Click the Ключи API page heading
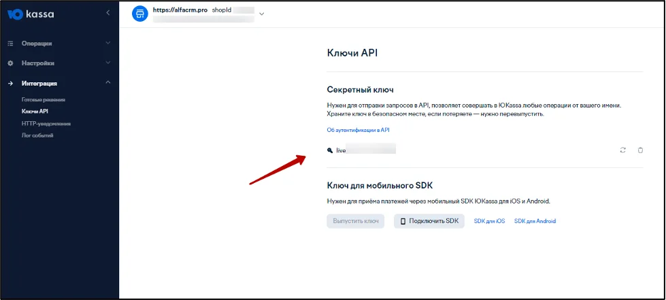Image resolution: width=666 pixels, height=300 pixels. 352,53
